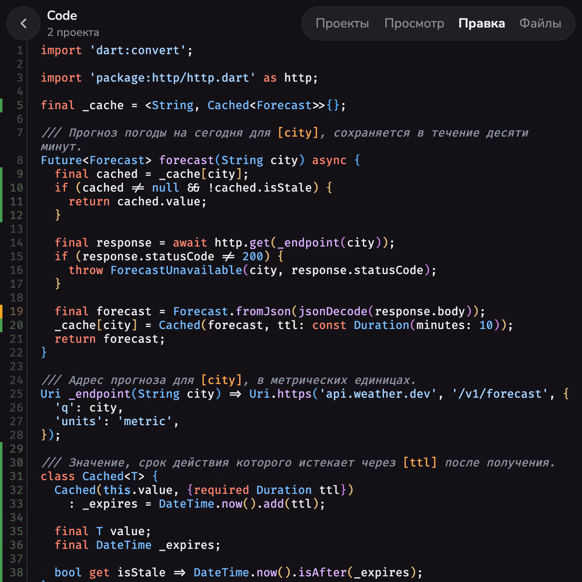Screen dimensions: 582x582
Task: Open the Проекты tab
Action: pos(342,23)
